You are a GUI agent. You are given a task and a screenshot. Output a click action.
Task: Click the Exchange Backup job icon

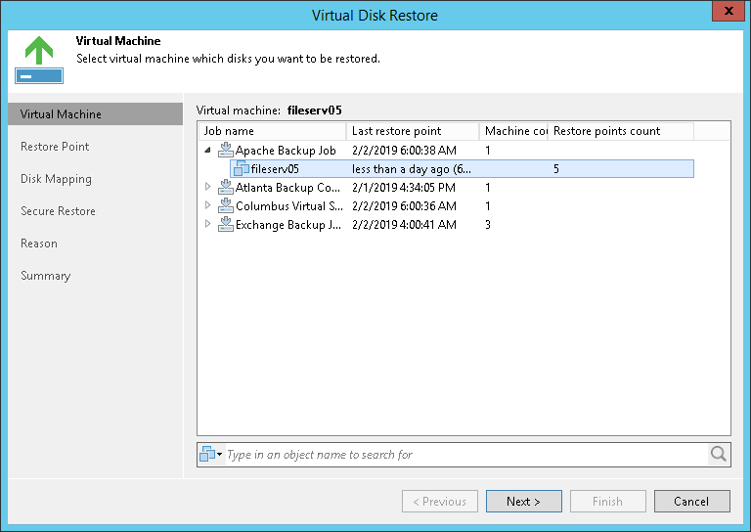click(x=226, y=225)
